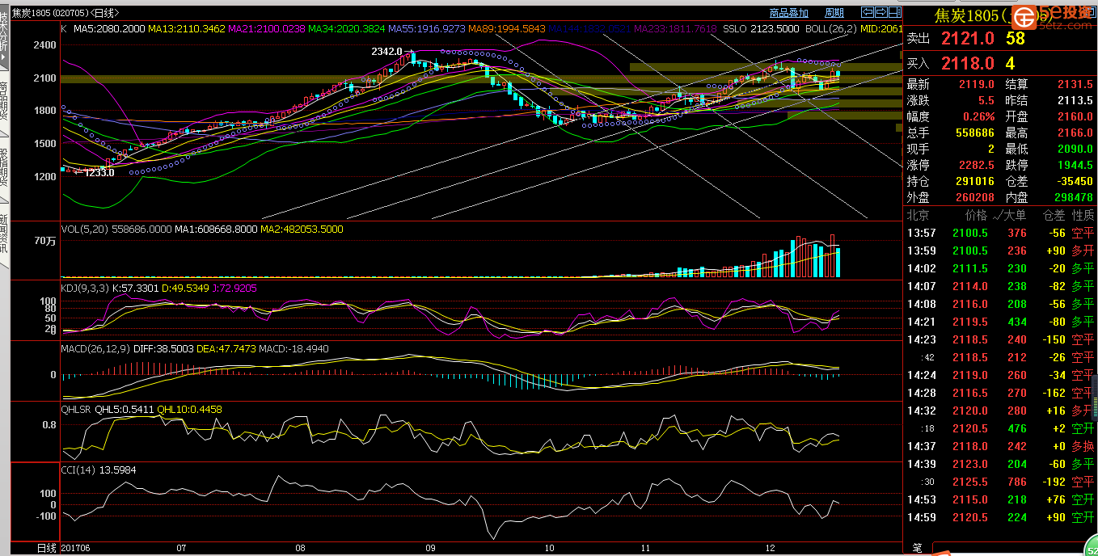Image resolution: width=1098 pixels, height=556 pixels.
Task: Click the 北京 time column header
Action: (918, 215)
